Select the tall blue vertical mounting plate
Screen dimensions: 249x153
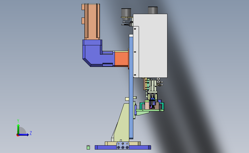(131, 86)
